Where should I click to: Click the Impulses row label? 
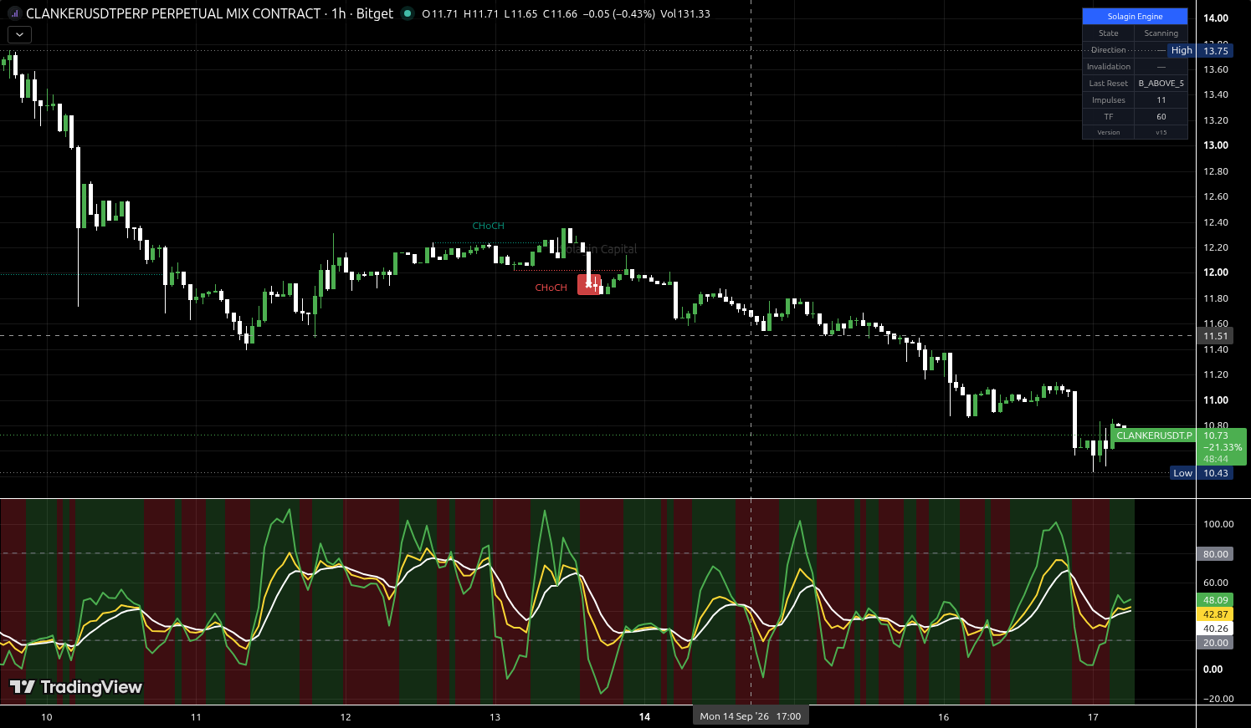[x=1108, y=100]
